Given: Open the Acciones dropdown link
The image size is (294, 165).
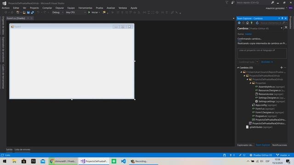Looking at the screenshot, I should click(x=267, y=62).
